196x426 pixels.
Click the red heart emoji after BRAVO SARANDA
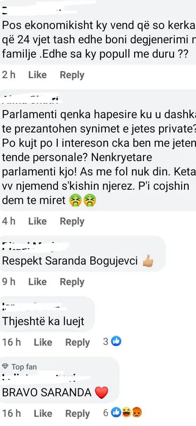(102, 393)
